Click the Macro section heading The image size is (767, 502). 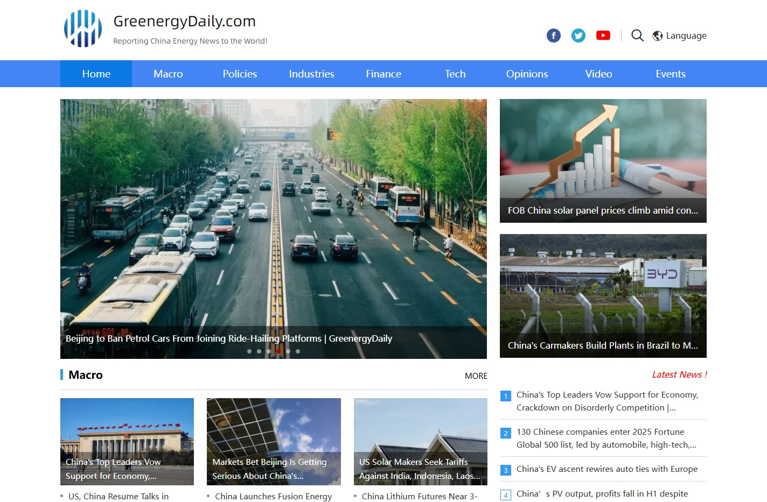86,375
